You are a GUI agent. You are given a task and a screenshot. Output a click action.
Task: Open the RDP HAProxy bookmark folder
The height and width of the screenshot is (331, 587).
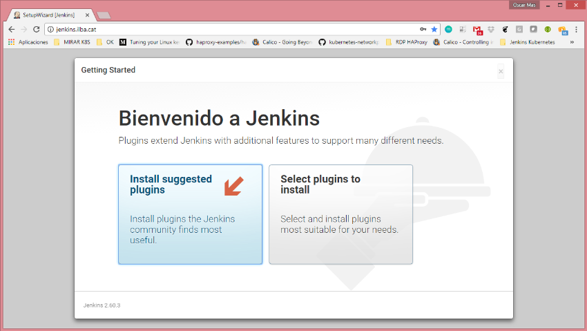pyautogui.click(x=406, y=42)
